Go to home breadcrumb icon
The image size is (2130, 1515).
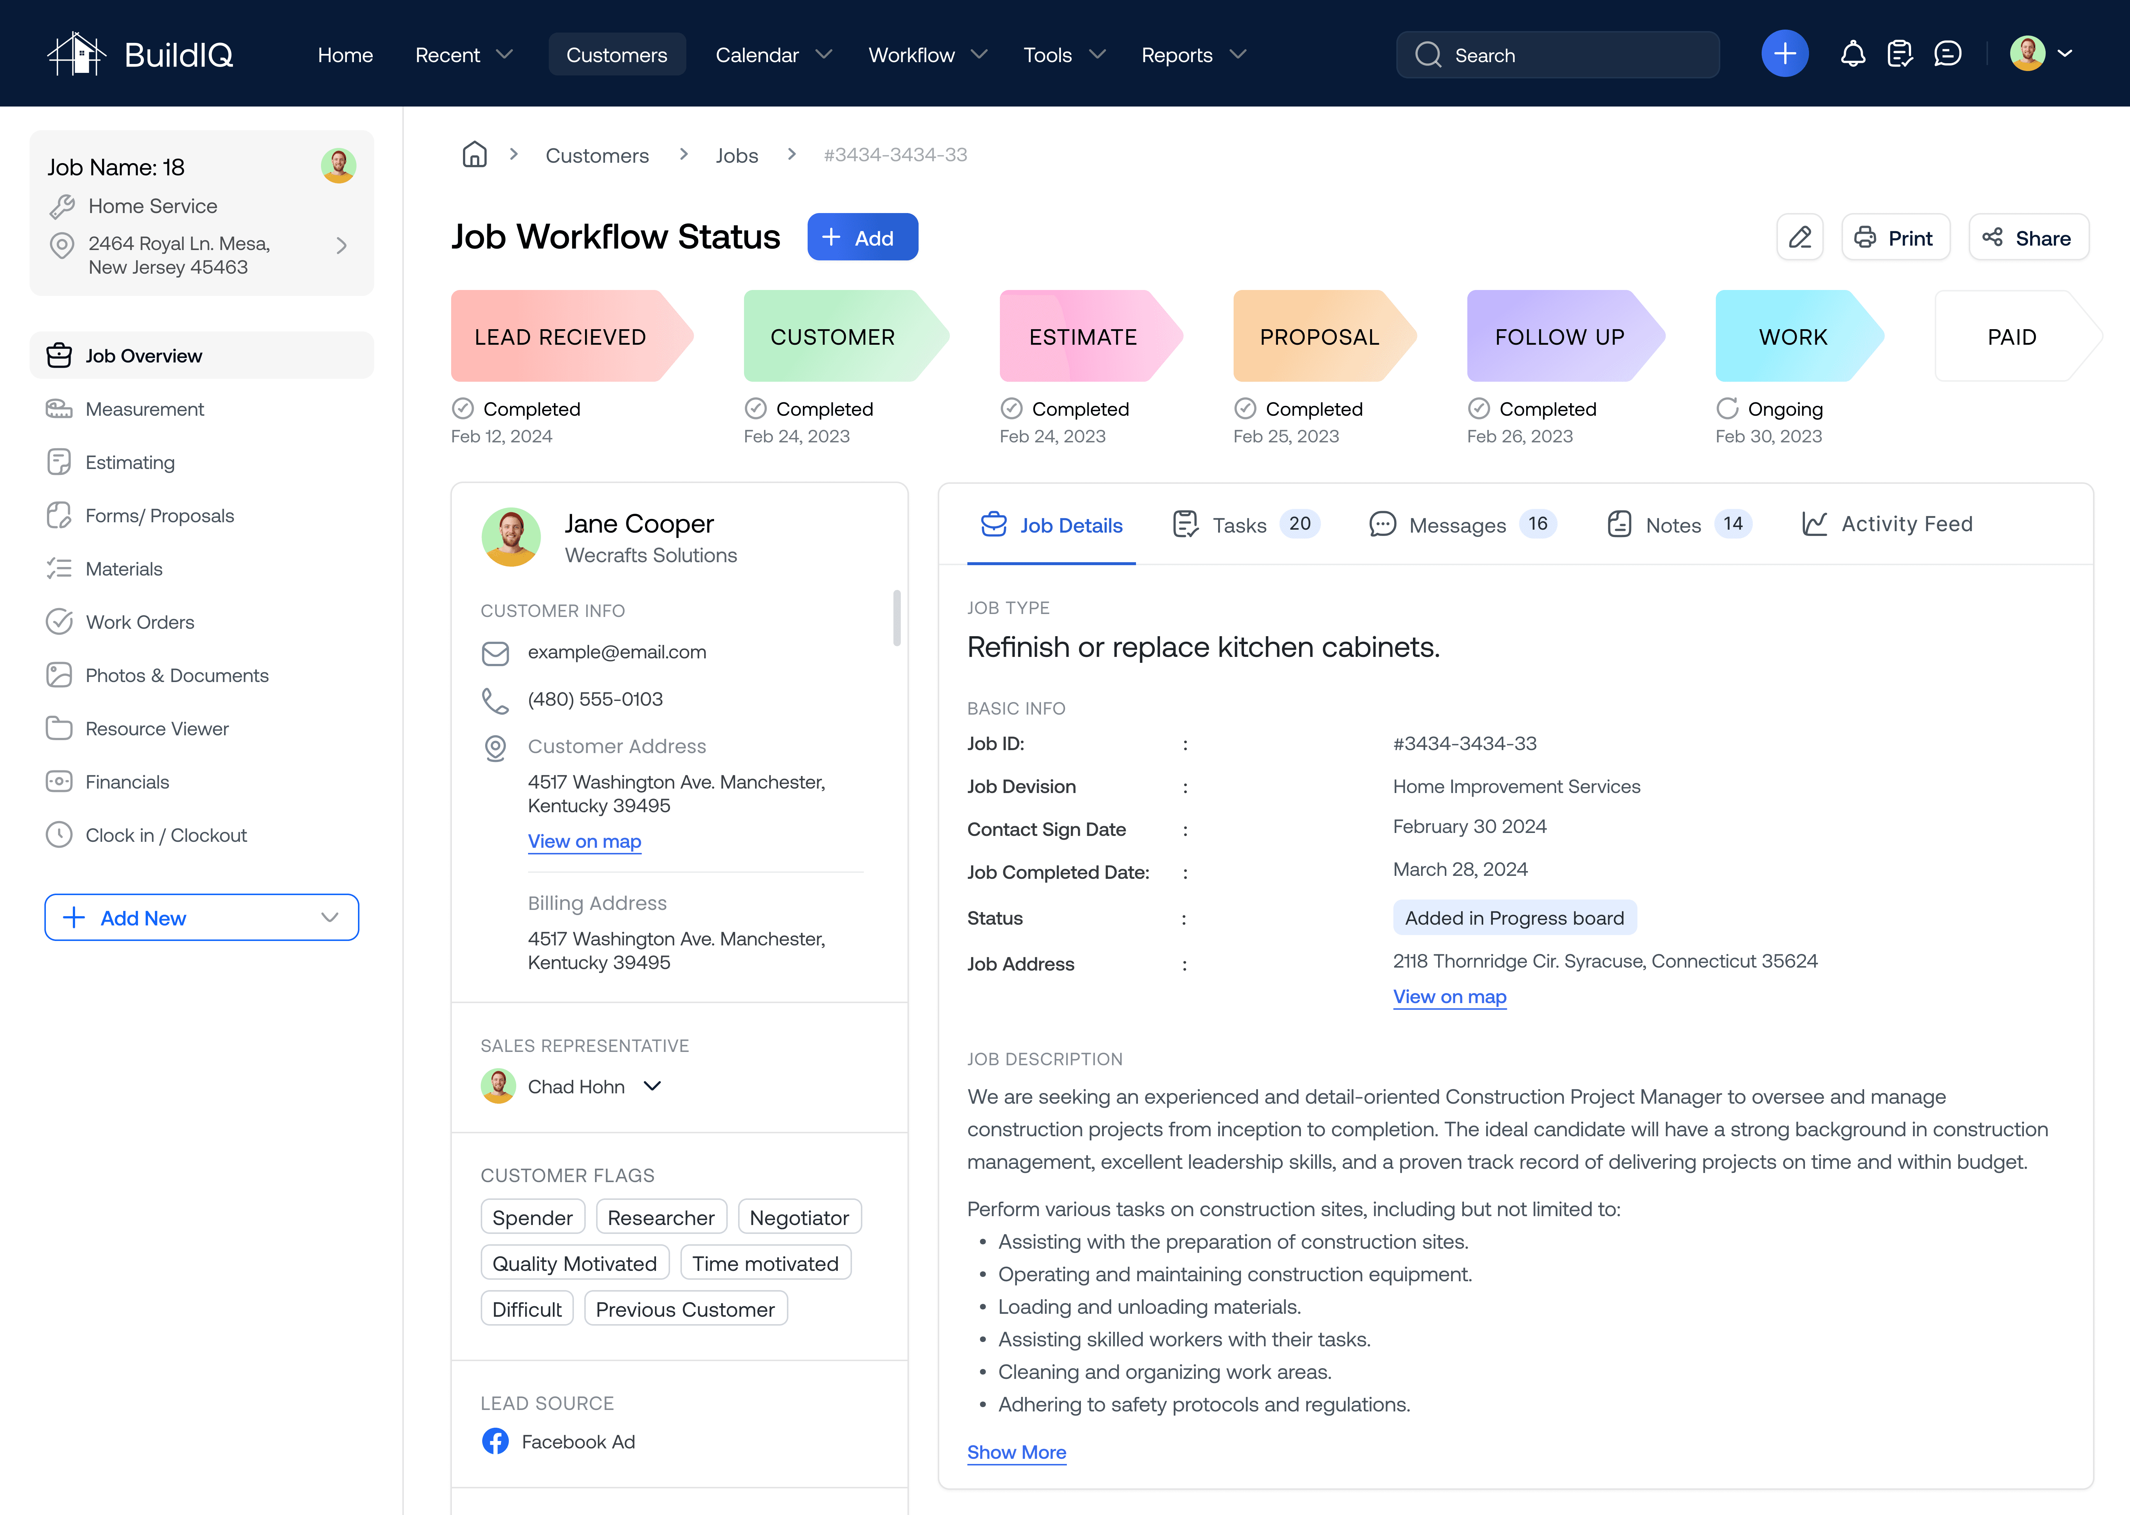(x=475, y=155)
